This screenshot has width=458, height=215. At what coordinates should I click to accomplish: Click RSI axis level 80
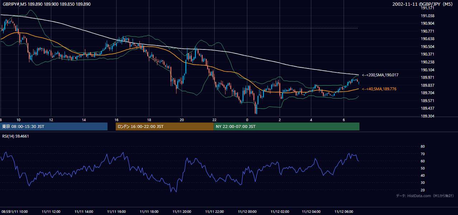click(423, 147)
